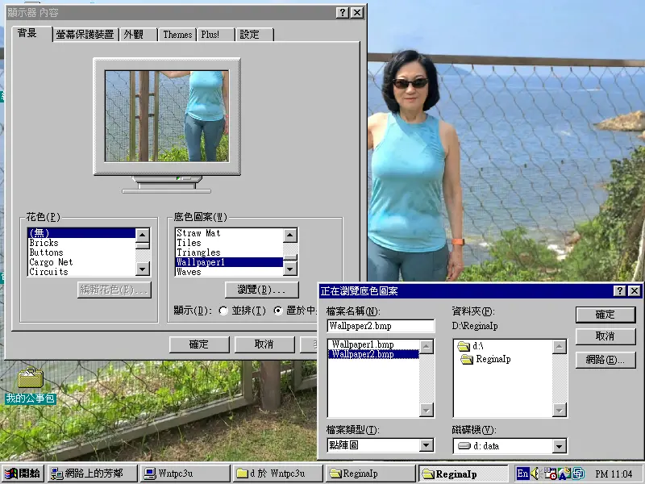Open the 開始 Start button
The width and height of the screenshot is (645, 484).
click(x=23, y=474)
